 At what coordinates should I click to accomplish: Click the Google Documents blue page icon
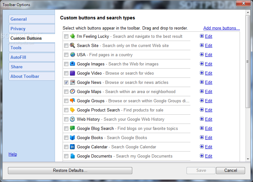point(72,156)
